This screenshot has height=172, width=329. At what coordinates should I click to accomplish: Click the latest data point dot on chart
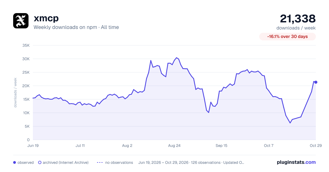(x=316, y=82)
